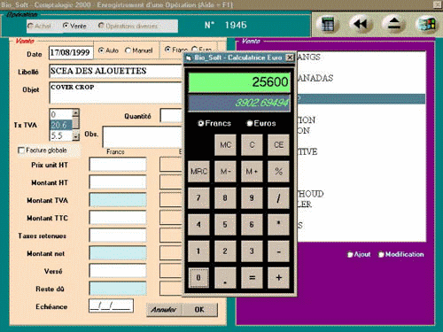
Task: Click the eject-style toolbar icon
Action: click(394, 24)
